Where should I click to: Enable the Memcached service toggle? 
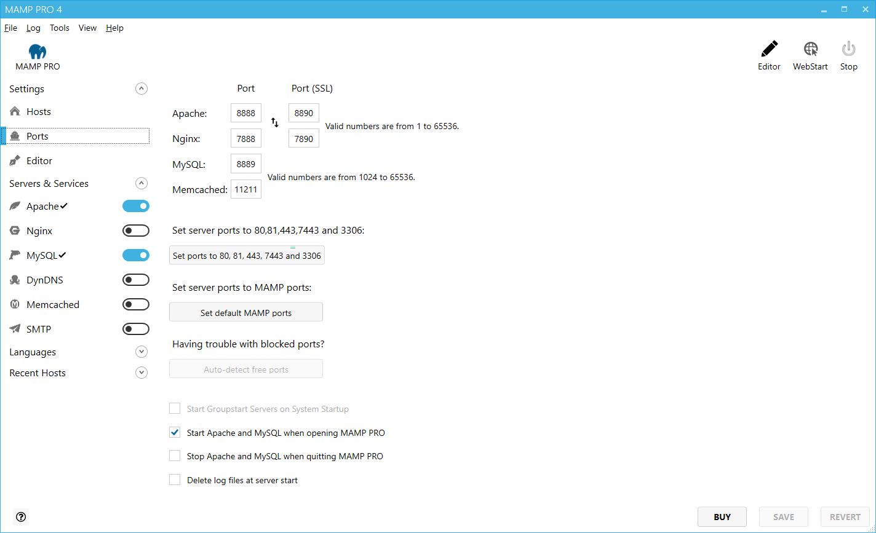136,304
